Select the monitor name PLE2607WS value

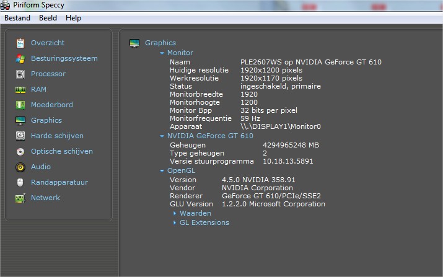point(311,62)
